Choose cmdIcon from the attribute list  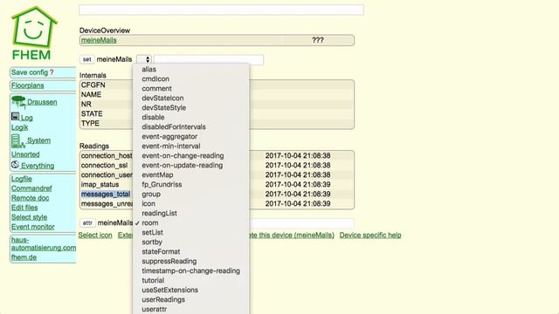[155, 79]
